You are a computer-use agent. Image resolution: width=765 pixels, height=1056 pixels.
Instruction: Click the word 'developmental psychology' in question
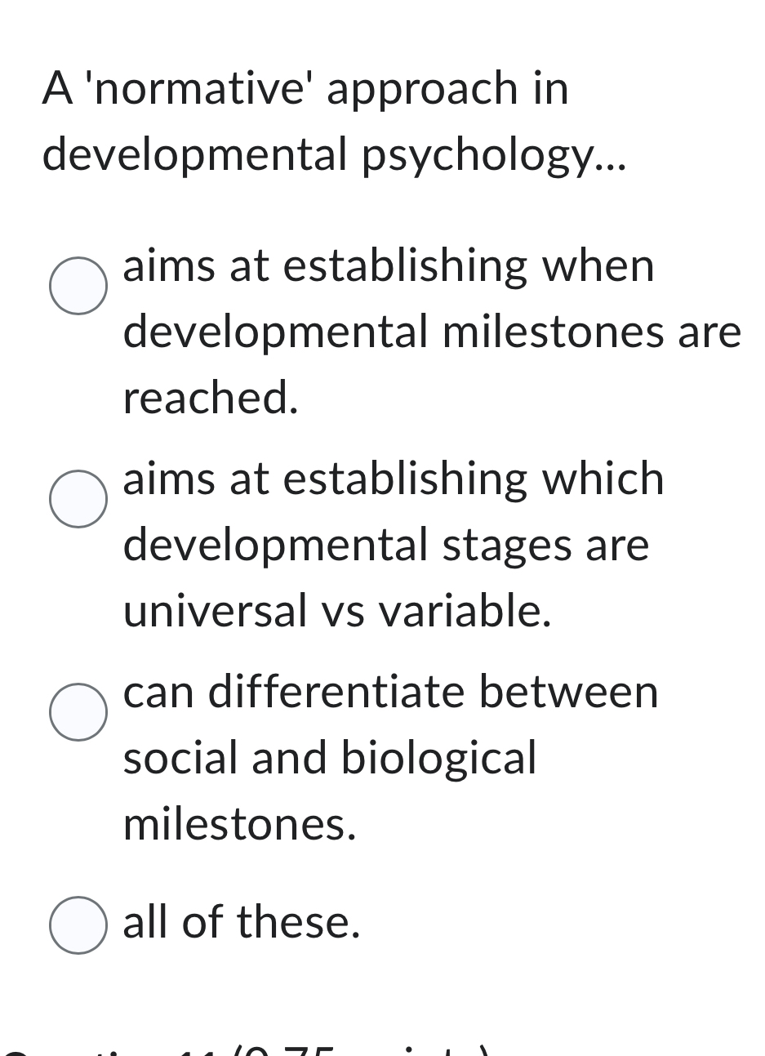[335, 155]
